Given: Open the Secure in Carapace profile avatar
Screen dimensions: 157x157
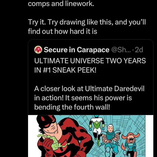Looking at the screenshot, I should point(38,50).
